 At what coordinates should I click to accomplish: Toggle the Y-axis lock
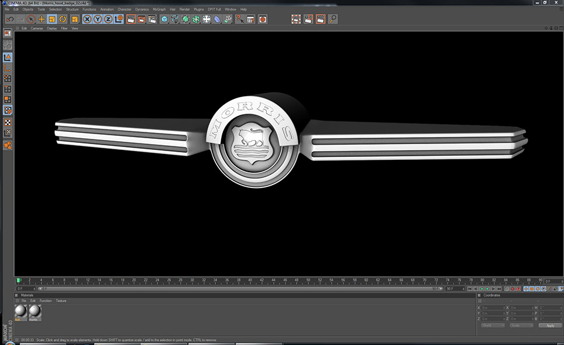98,19
